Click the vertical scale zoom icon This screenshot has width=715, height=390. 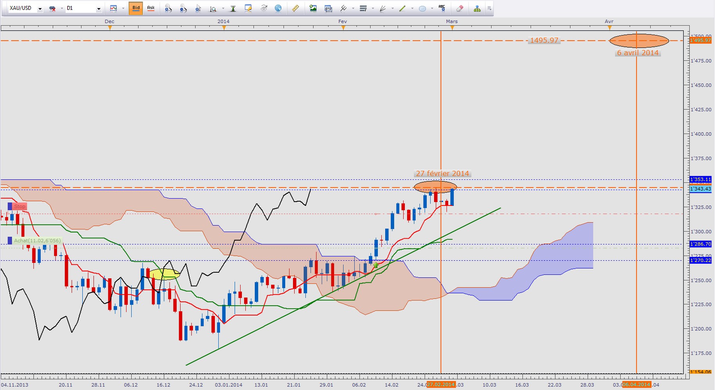coord(213,8)
